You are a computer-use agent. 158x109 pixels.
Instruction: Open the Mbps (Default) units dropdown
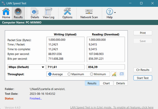tap(26, 67)
